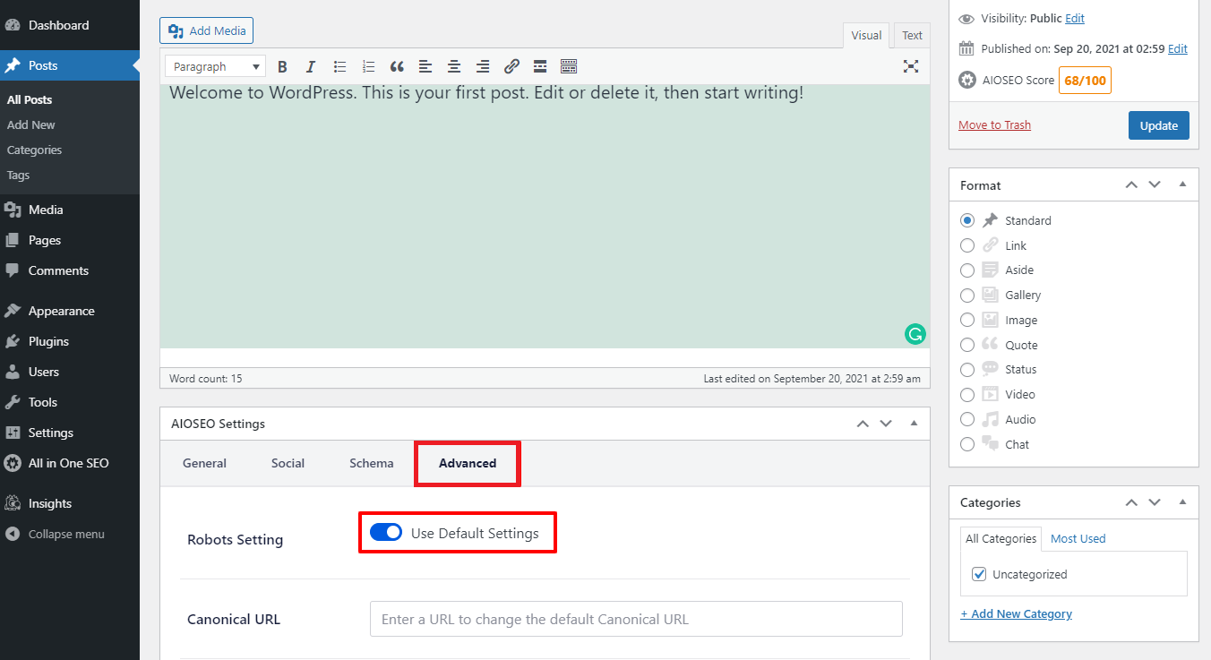Enter distraction-free writing mode
The height and width of the screenshot is (660, 1211).
click(x=911, y=66)
